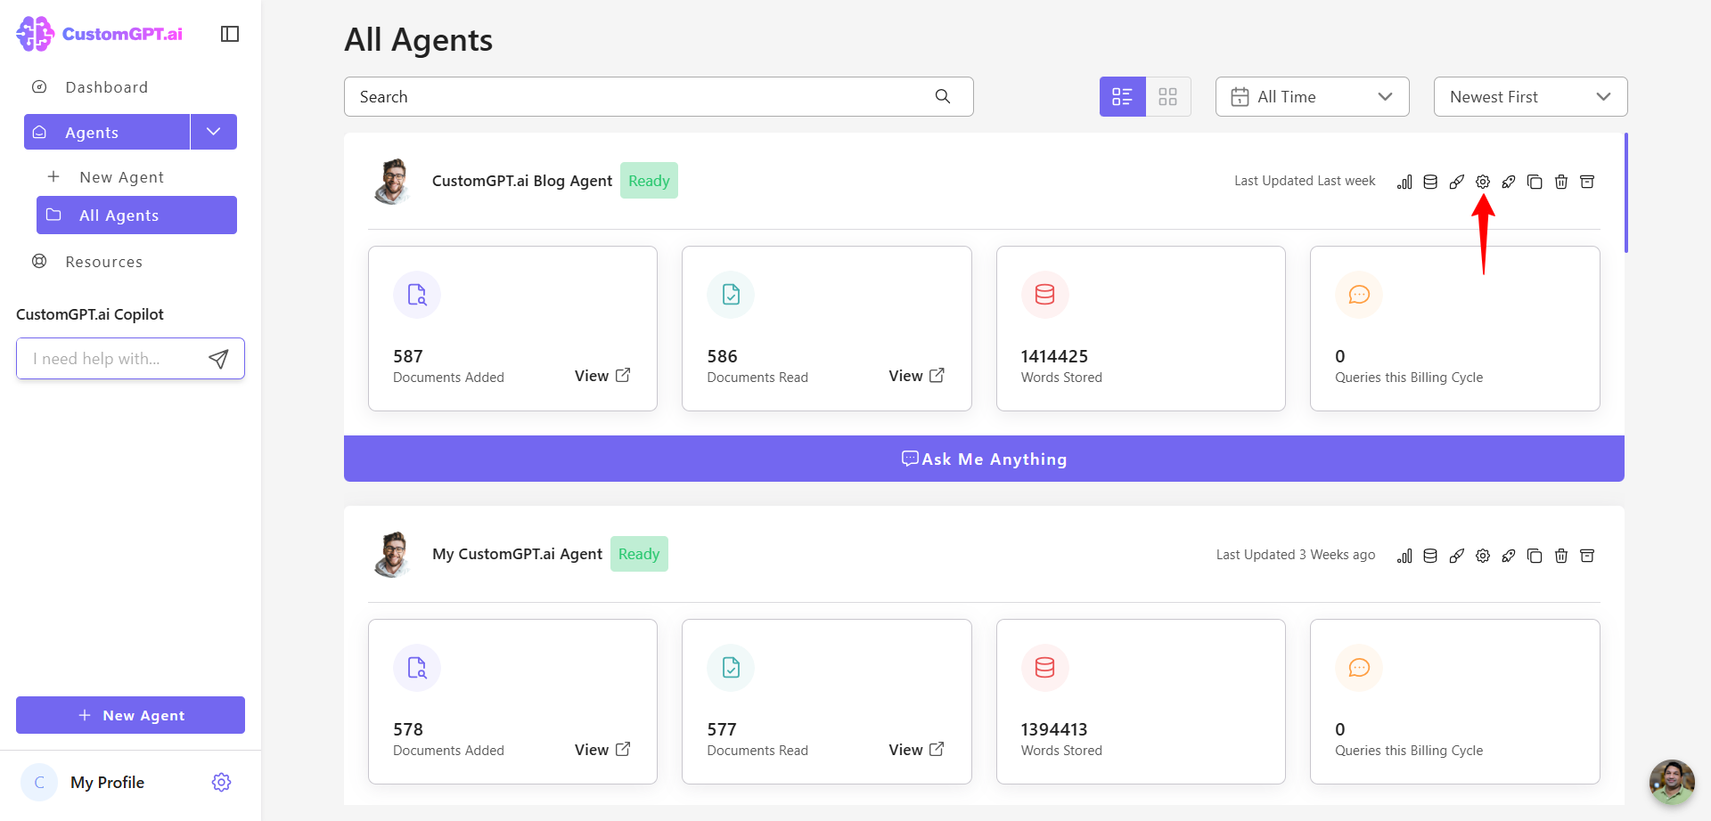Image resolution: width=1711 pixels, height=821 pixels.
Task: Click 'Last Updated Last week' text
Action: click(1305, 181)
